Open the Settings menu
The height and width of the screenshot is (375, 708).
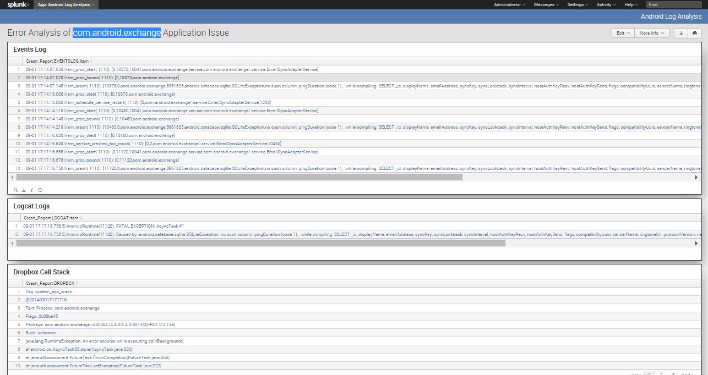pyautogui.click(x=578, y=4)
